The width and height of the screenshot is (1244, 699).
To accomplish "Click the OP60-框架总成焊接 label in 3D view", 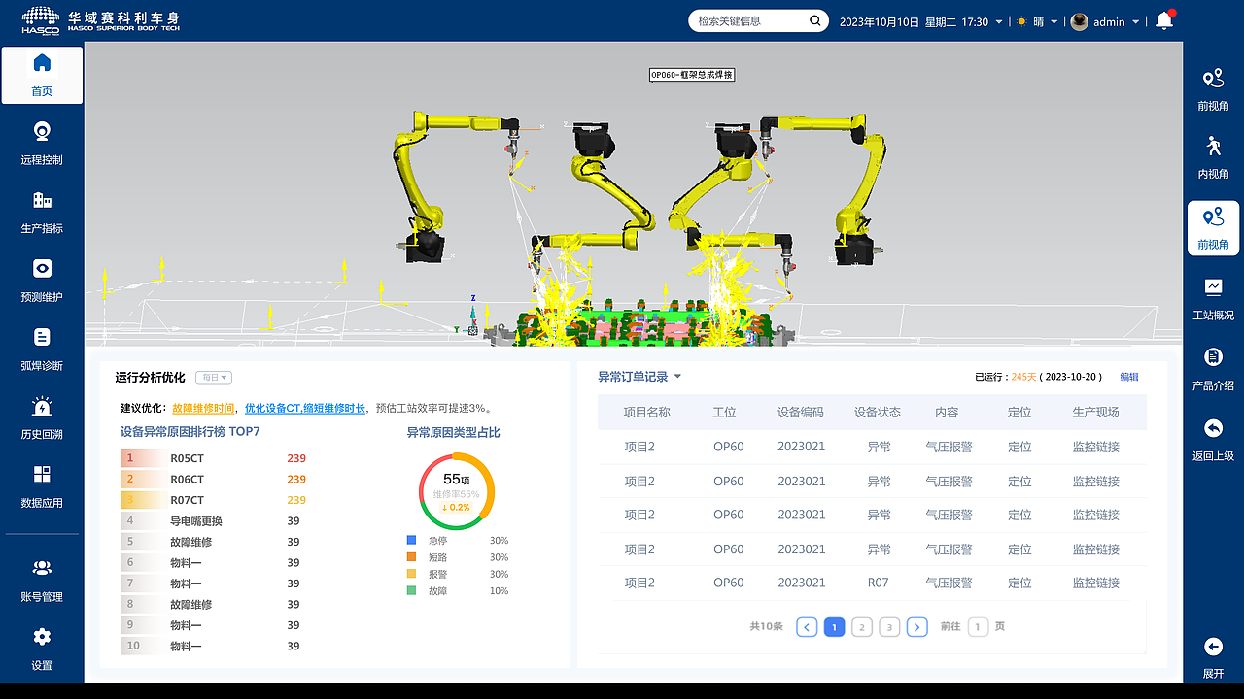I will (x=691, y=75).
